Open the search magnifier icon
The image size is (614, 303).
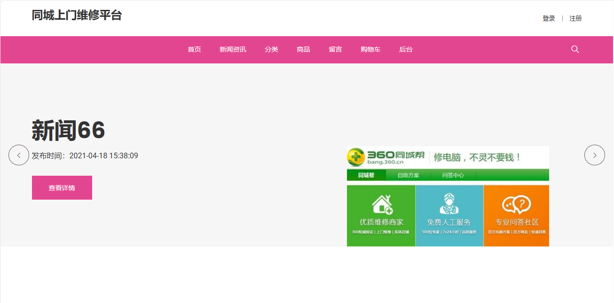point(575,49)
